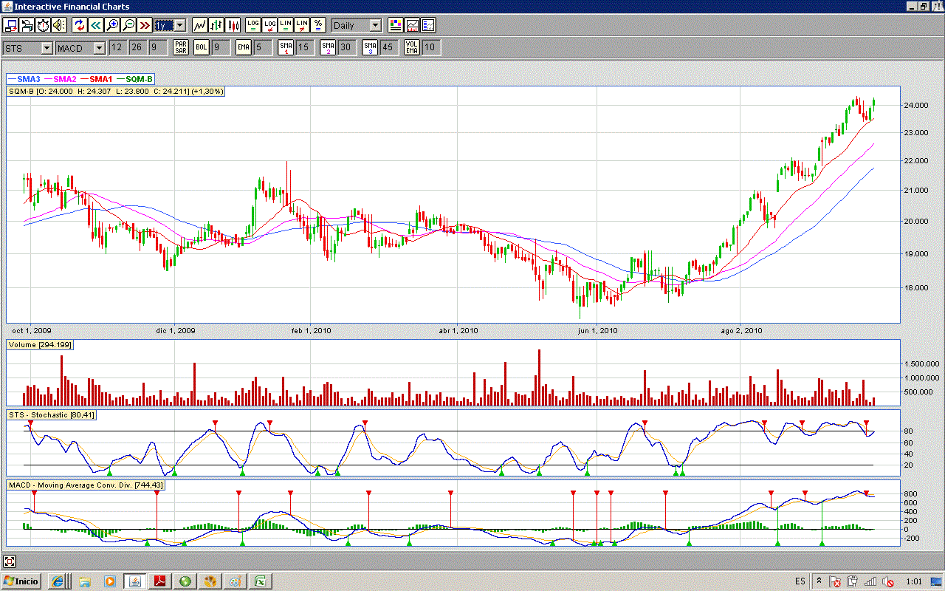945x591 pixels.
Task: Choose the OHLC bar chart style
Action: [x=216, y=25]
